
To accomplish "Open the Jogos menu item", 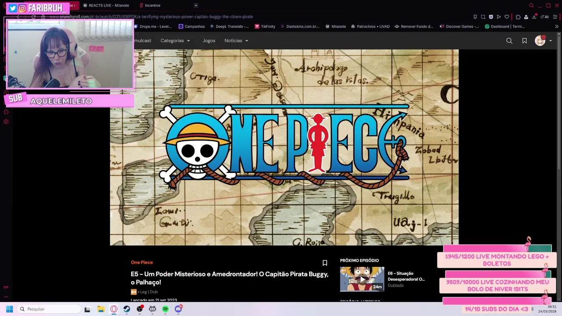I will click(209, 40).
